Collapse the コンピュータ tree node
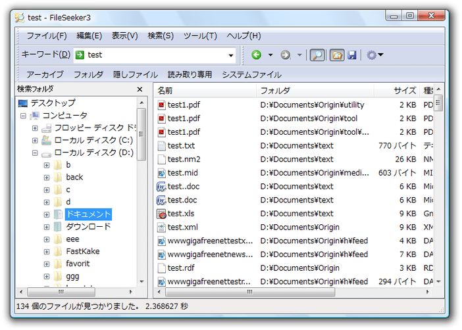 (23, 116)
